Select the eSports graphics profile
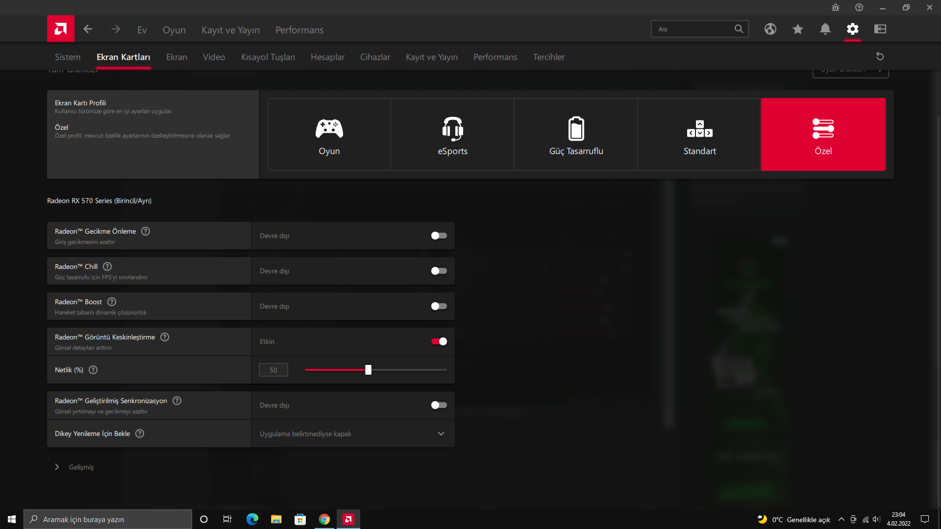The width and height of the screenshot is (941, 529). tap(452, 135)
